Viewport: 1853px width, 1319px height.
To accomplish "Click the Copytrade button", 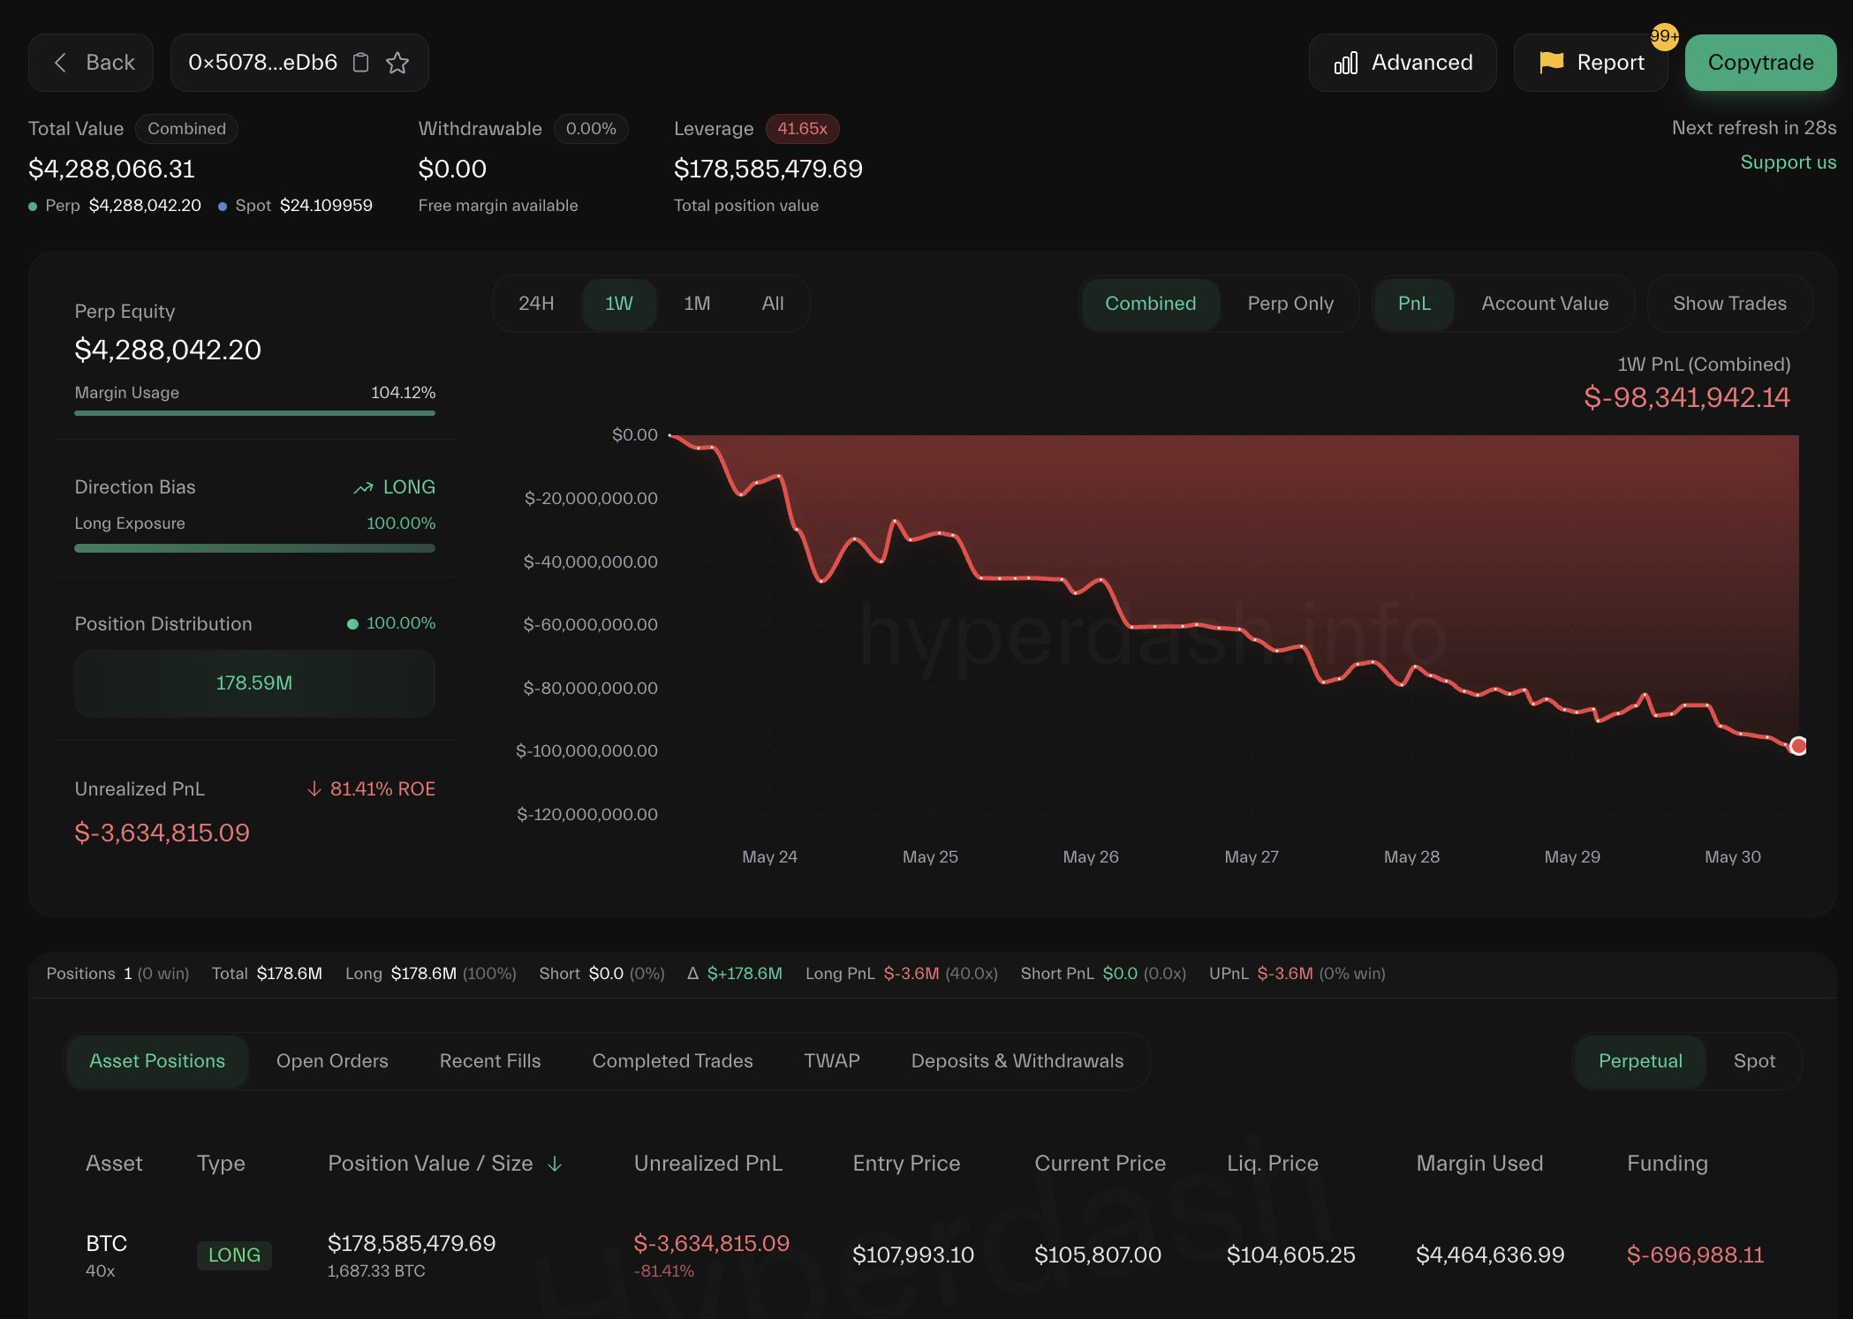I will [1759, 63].
